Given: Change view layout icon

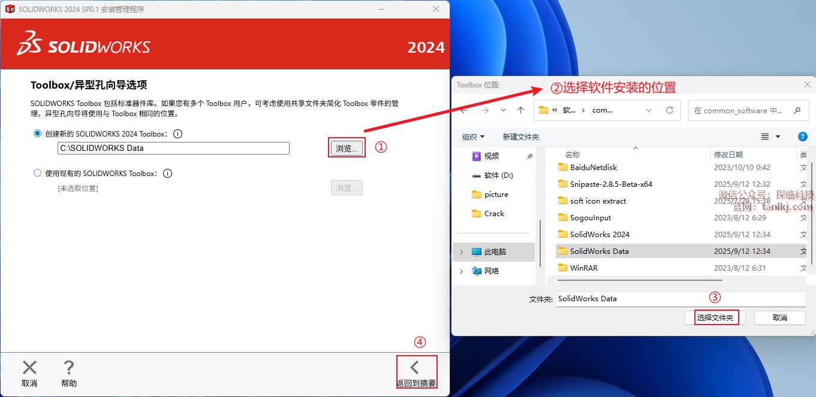Looking at the screenshot, I should pyautogui.click(x=765, y=137).
